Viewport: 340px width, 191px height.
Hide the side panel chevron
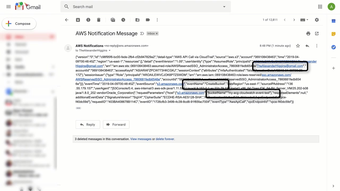333,186
